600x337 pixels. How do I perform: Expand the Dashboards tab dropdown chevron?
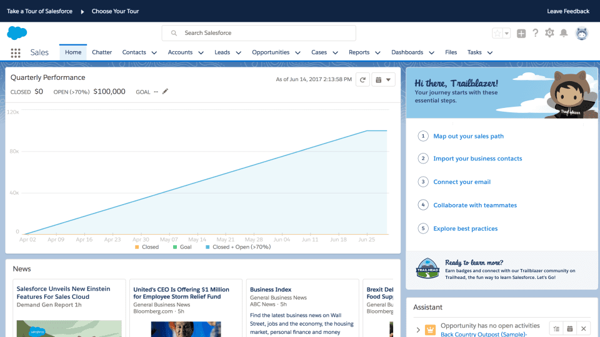[x=432, y=52]
